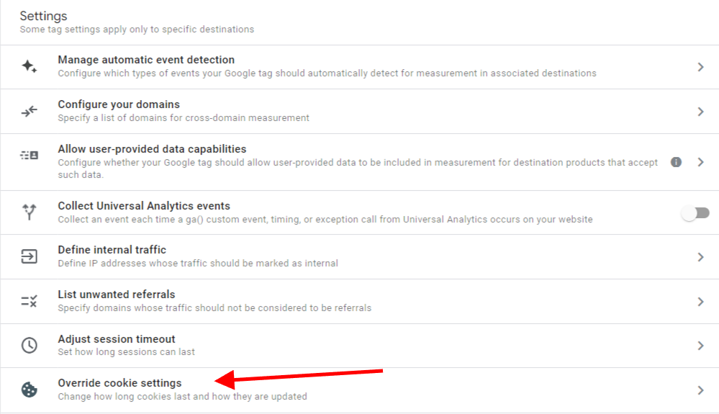The image size is (719, 414).
Task: Click the cookie icon for cookie settings
Action: (30, 390)
